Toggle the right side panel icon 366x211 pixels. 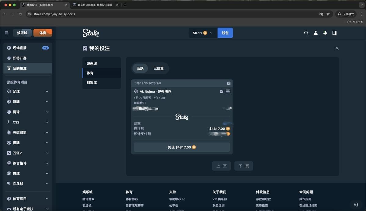tap(335, 33)
